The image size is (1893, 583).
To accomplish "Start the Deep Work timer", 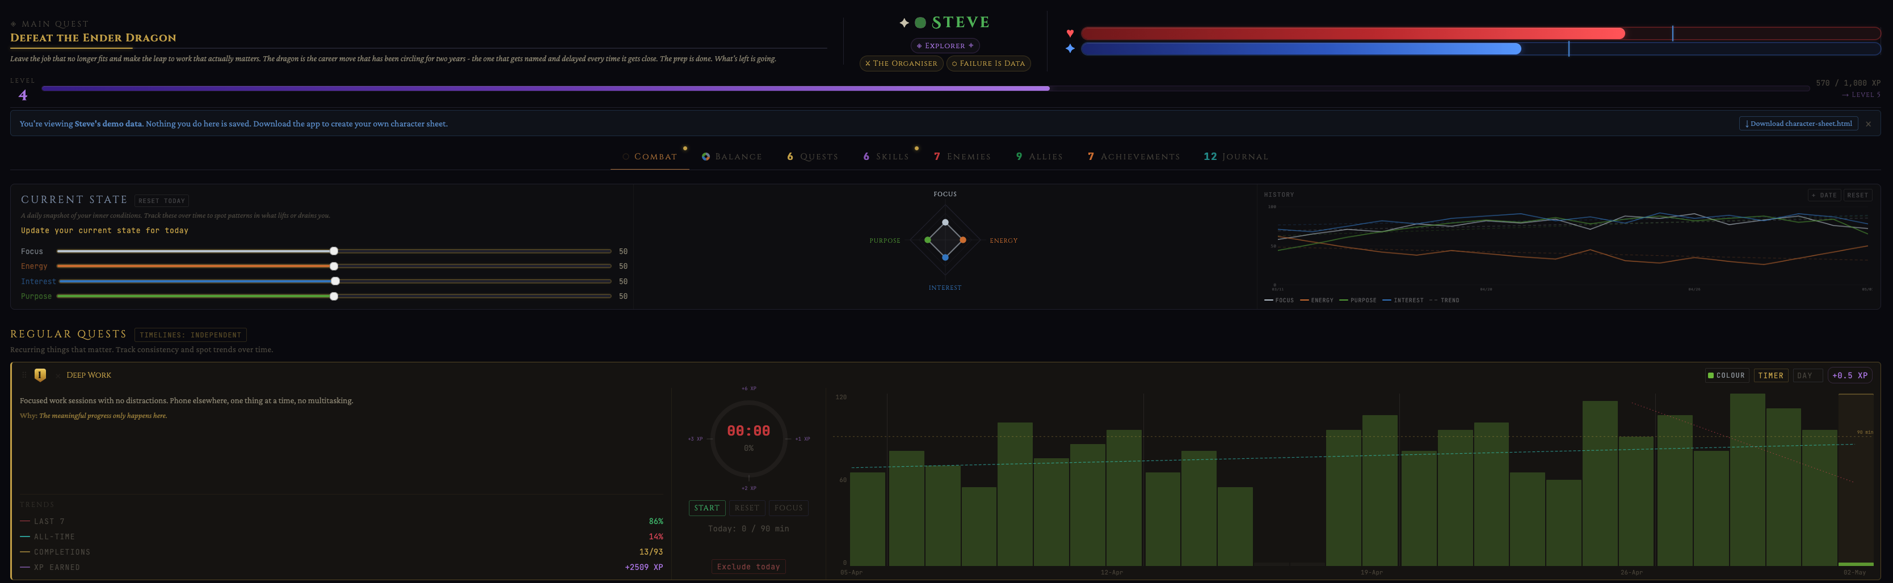I will 707,508.
